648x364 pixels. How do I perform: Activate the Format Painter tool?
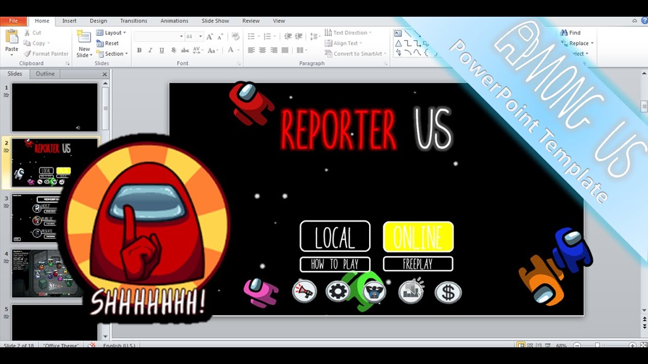pos(46,54)
